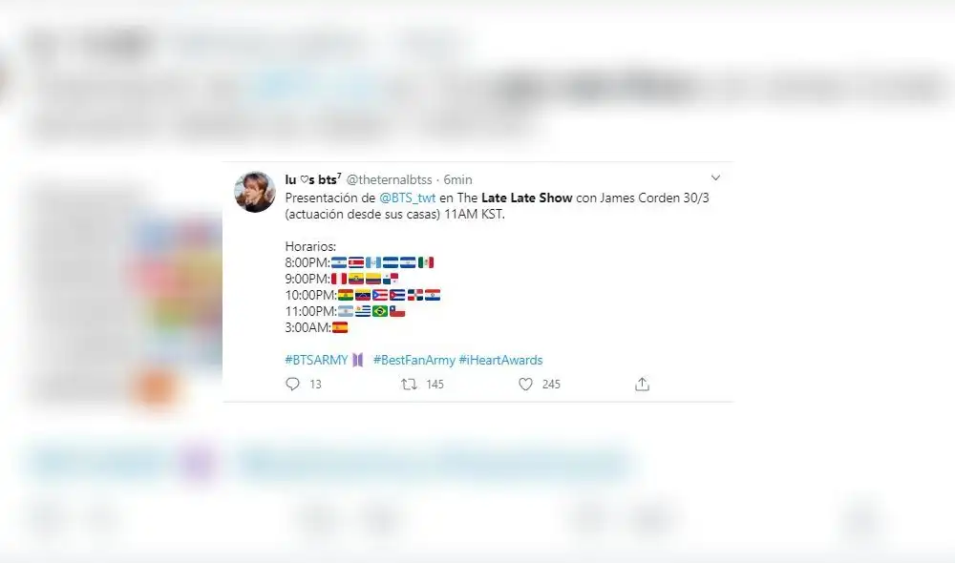Image resolution: width=955 pixels, height=563 pixels.
Task: Click the retweet arrows icon
Action: 409,384
